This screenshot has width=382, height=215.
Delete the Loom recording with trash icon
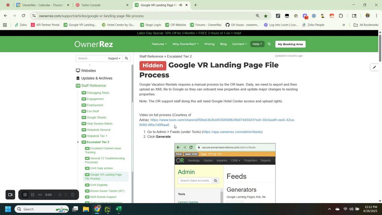[x=73, y=195]
